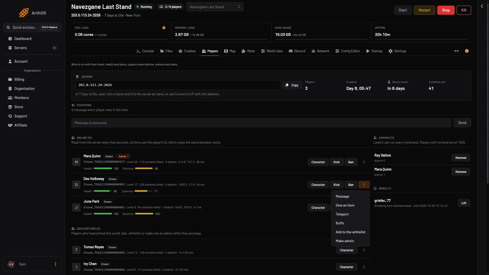Viewport: 489px width, 275px height.
Task: Open Support in the sidebar
Action: point(32,116)
